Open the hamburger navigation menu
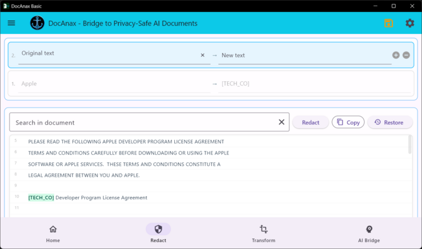 point(11,23)
